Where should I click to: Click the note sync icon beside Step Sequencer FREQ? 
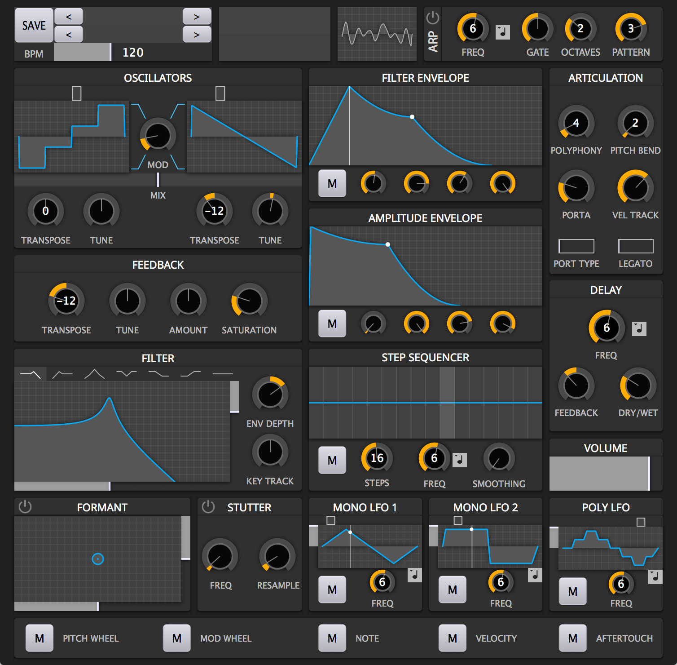(459, 460)
